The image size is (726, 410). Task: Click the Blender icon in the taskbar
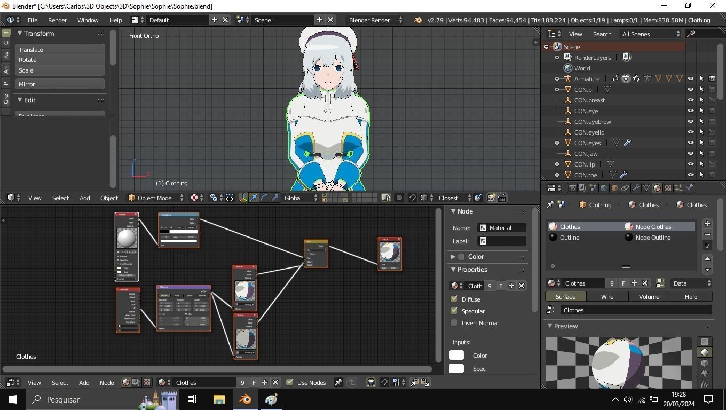245,399
